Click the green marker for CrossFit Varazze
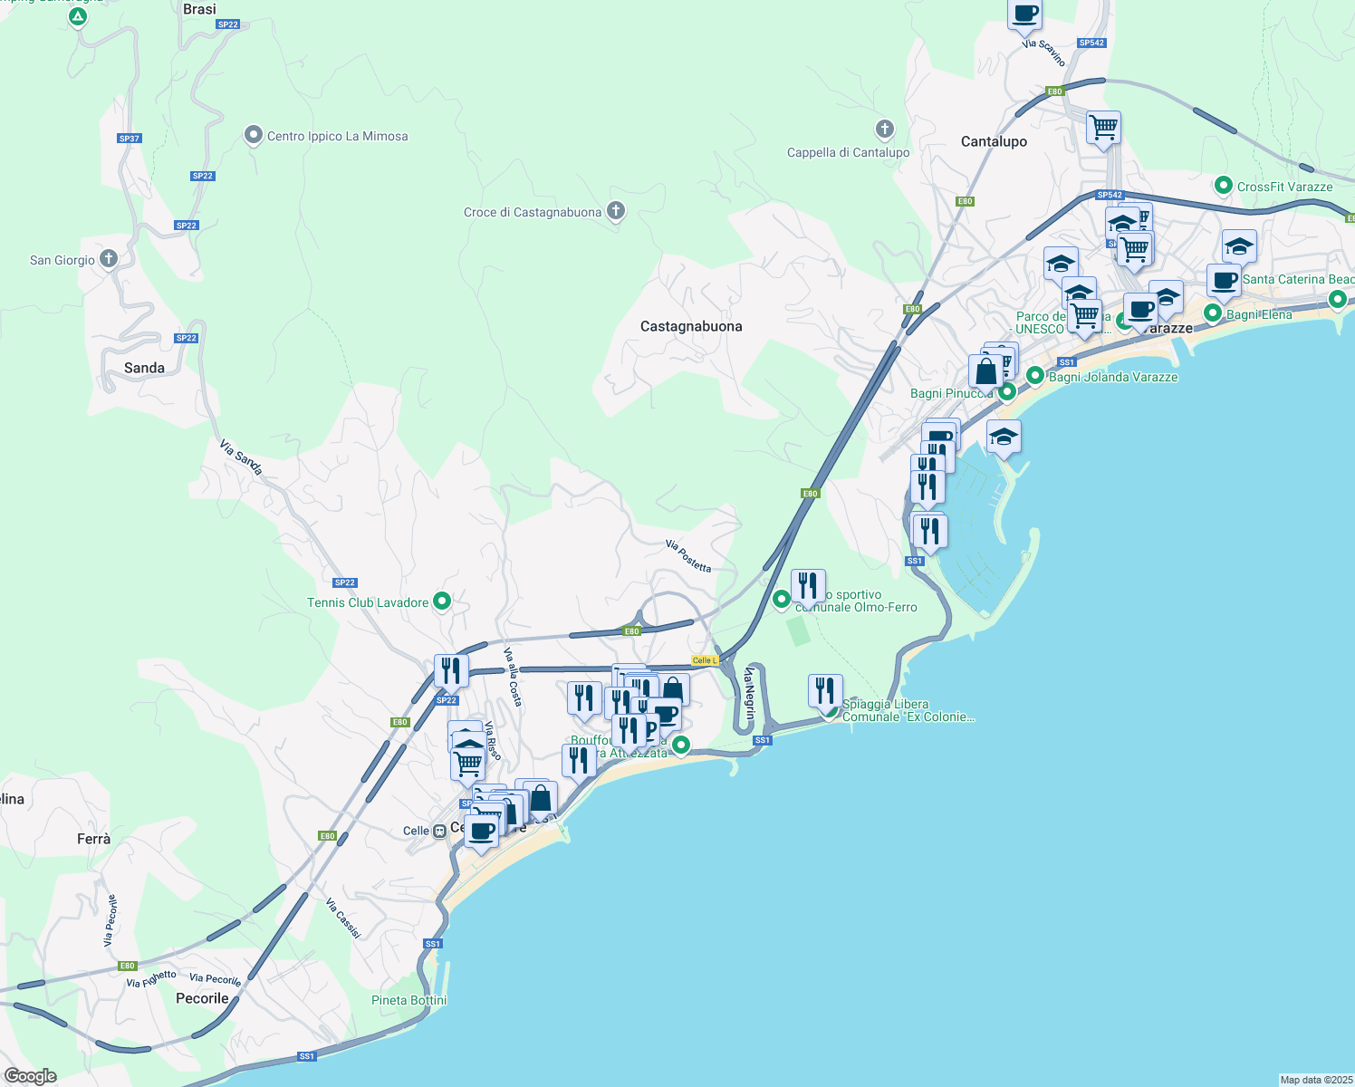The width and height of the screenshot is (1355, 1087). pyautogui.click(x=1224, y=186)
